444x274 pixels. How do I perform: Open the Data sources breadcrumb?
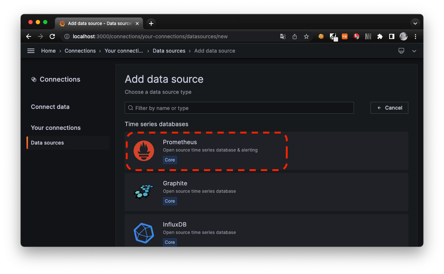(169, 51)
